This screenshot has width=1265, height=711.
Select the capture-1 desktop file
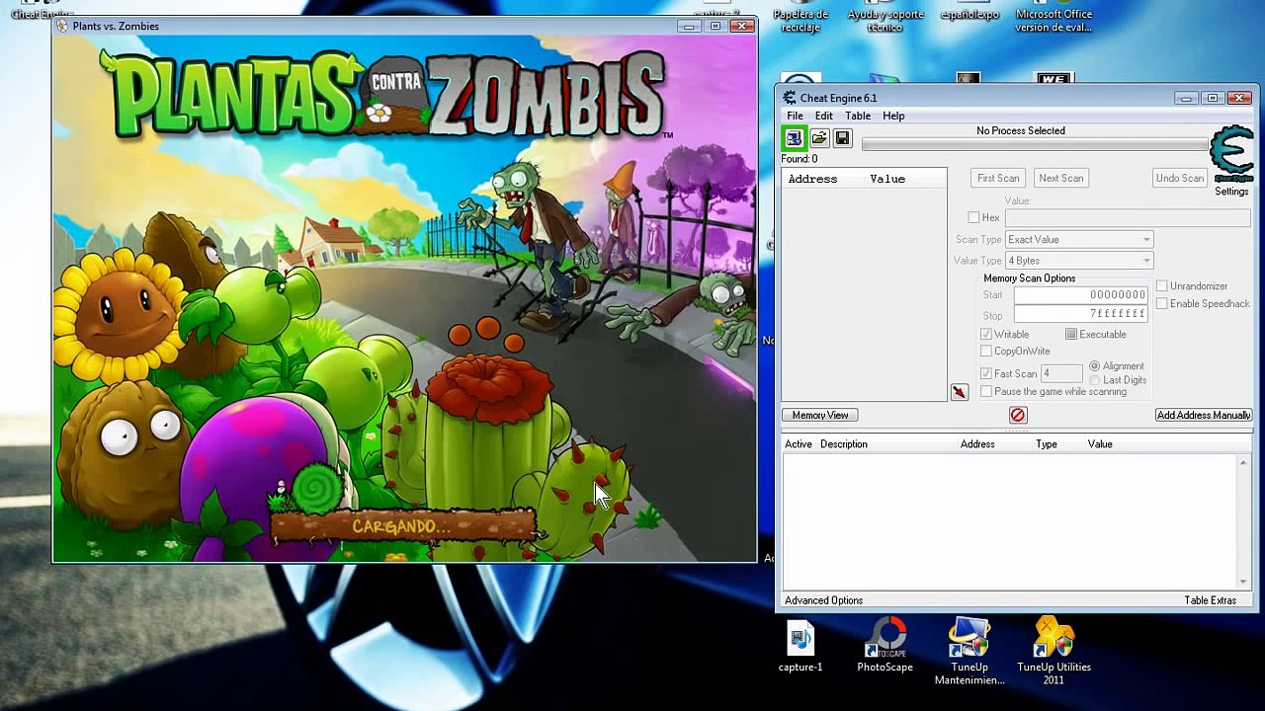(x=801, y=646)
